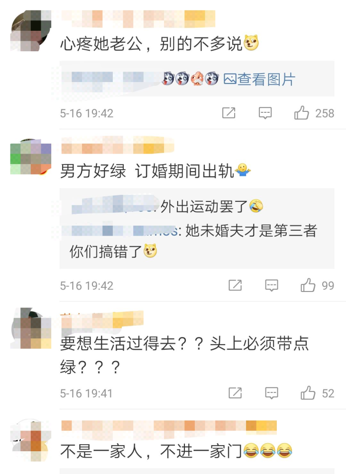
Task: Open username above 男方好绿 comment
Action: 118,145
